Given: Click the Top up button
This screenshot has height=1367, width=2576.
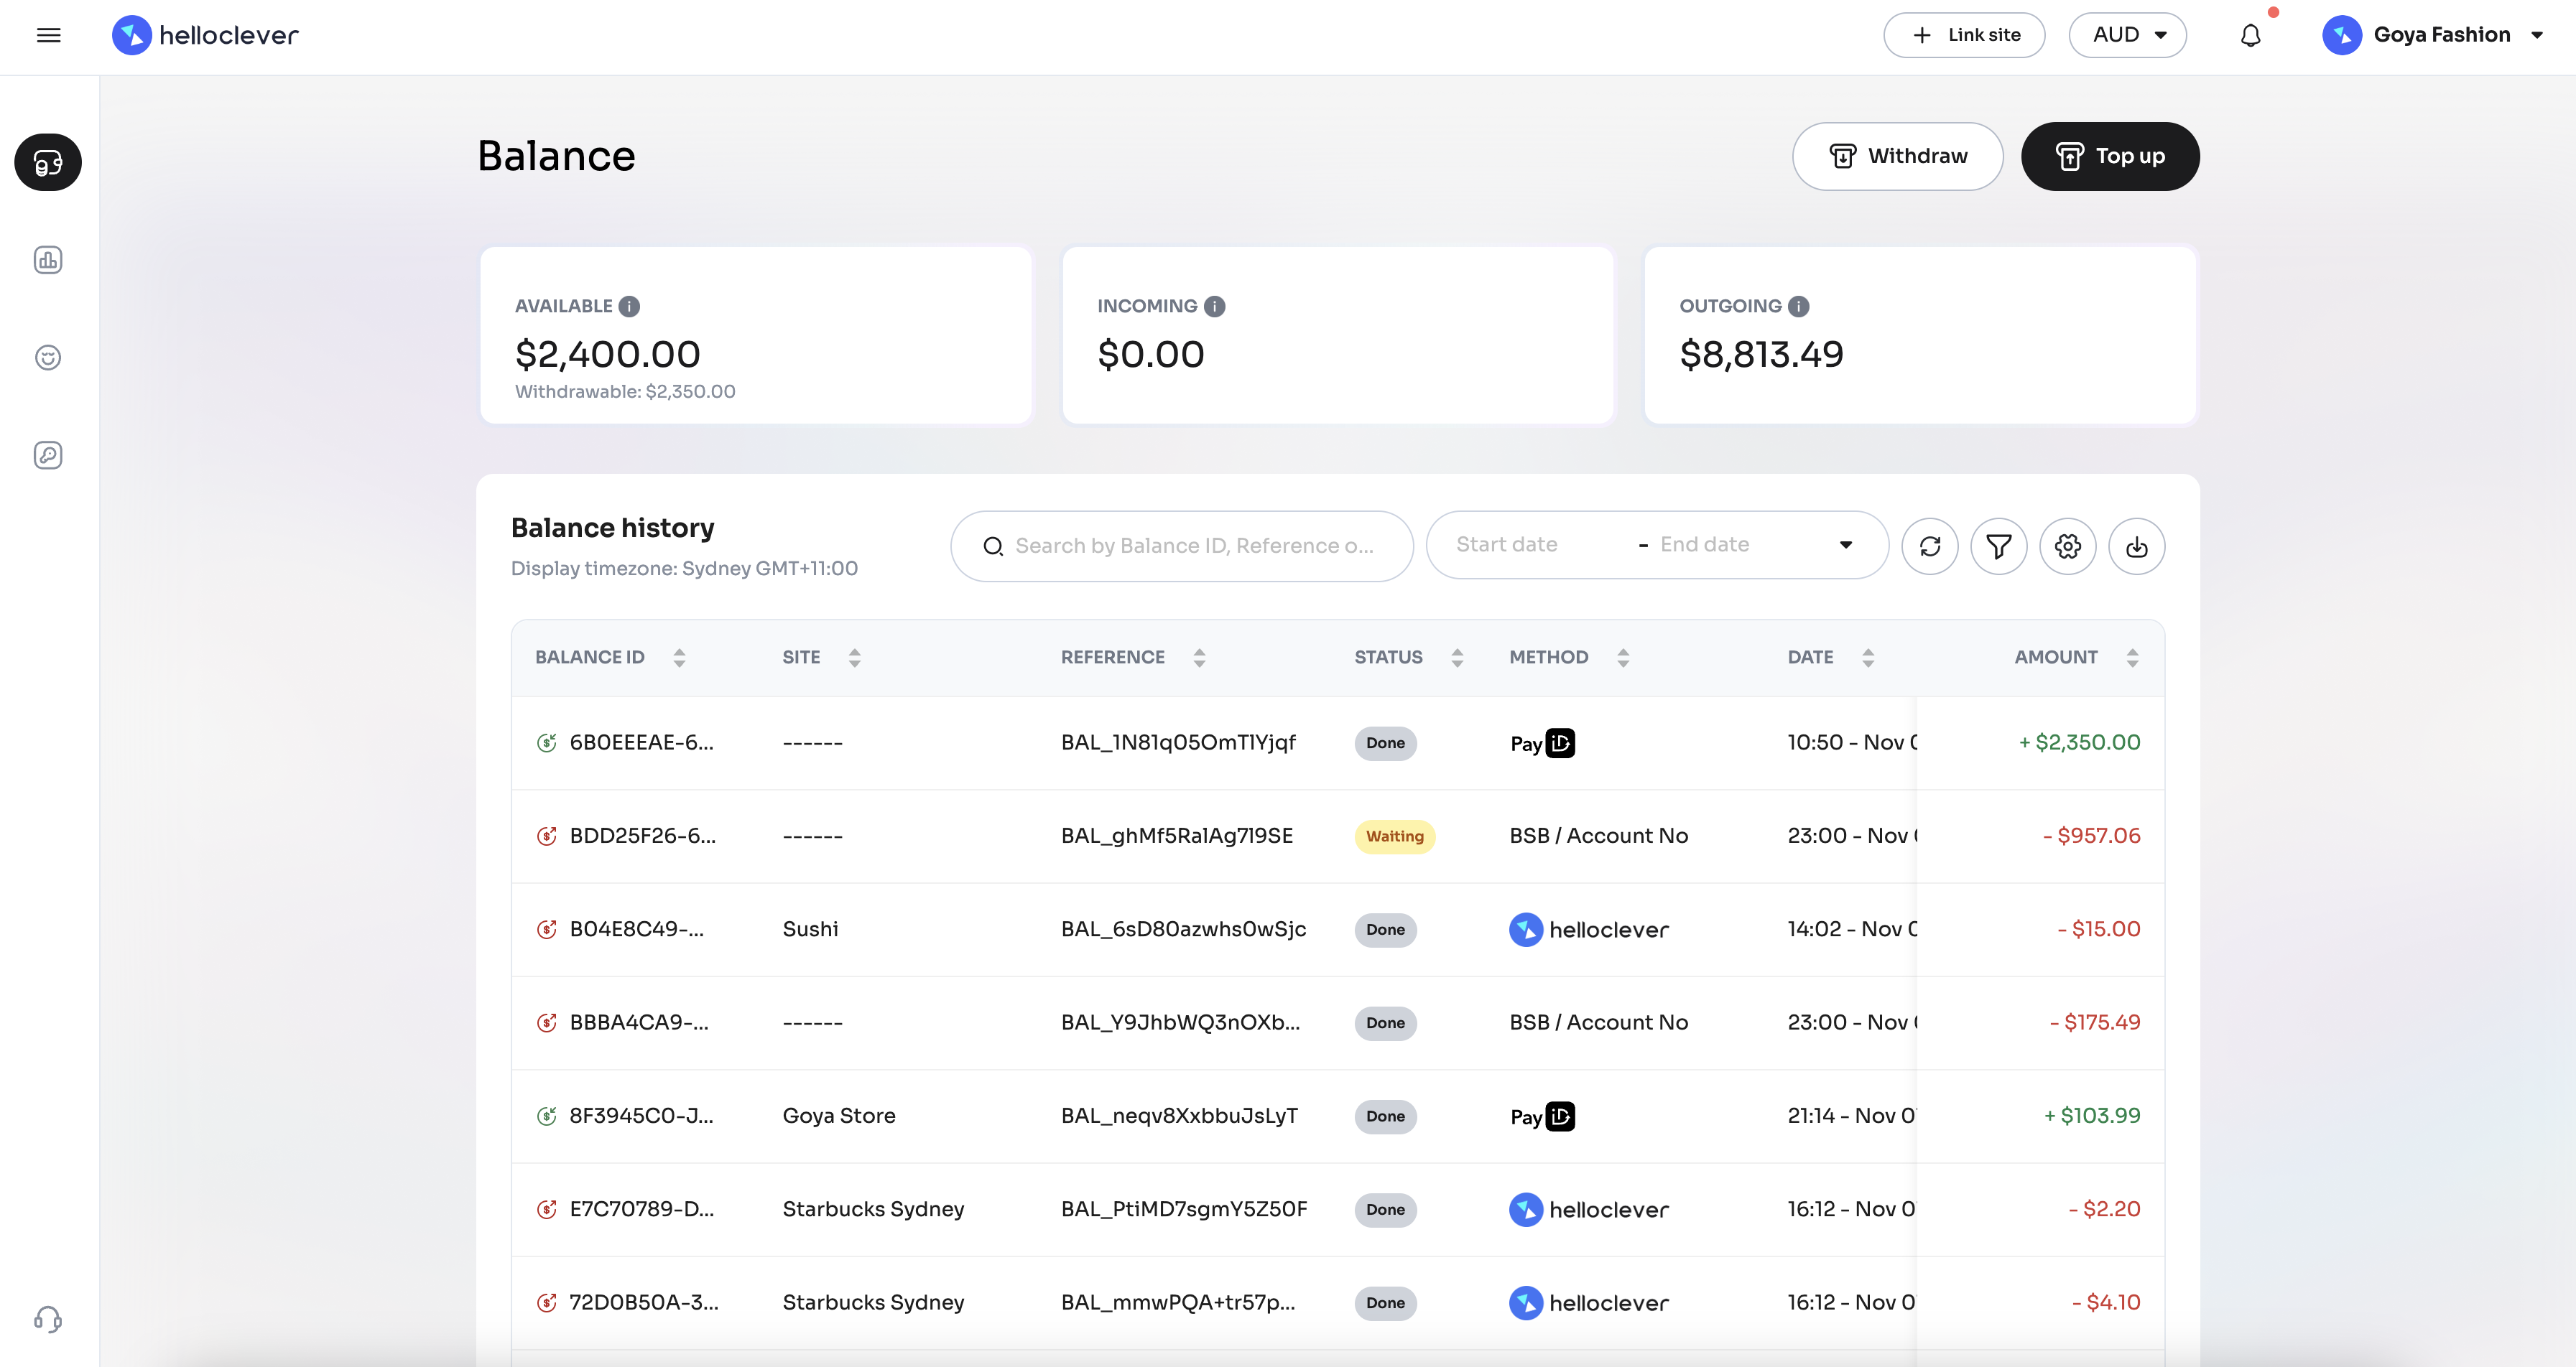Looking at the screenshot, I should click(2110, 156).
